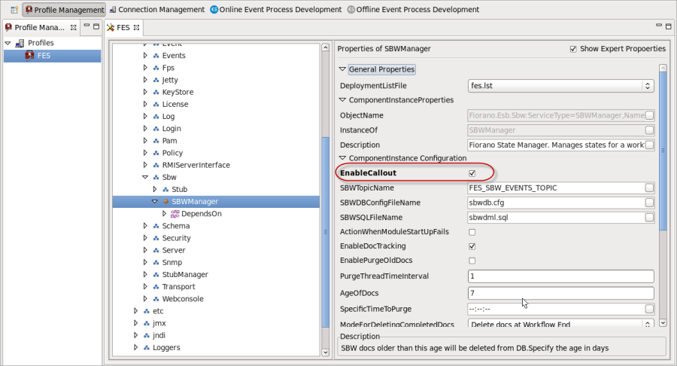Image resolution: width=677 pixels, height=366 pixels.
Task: Switch to Connection Management perspective
Action: [156, 10]
